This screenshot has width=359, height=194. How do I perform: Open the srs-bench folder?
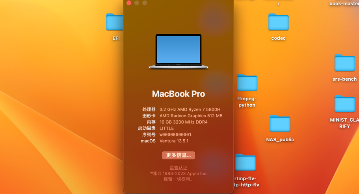(x=344, y=63)
